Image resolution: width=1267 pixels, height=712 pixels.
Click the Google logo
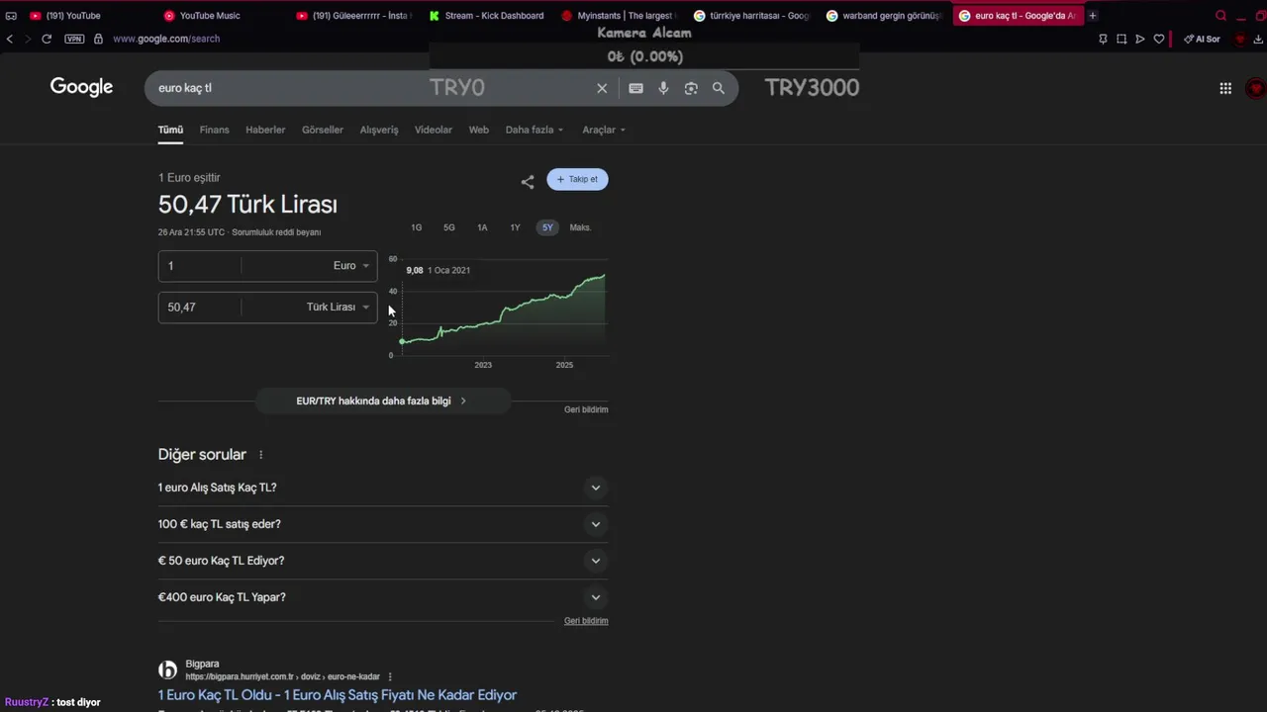[81, 87]
